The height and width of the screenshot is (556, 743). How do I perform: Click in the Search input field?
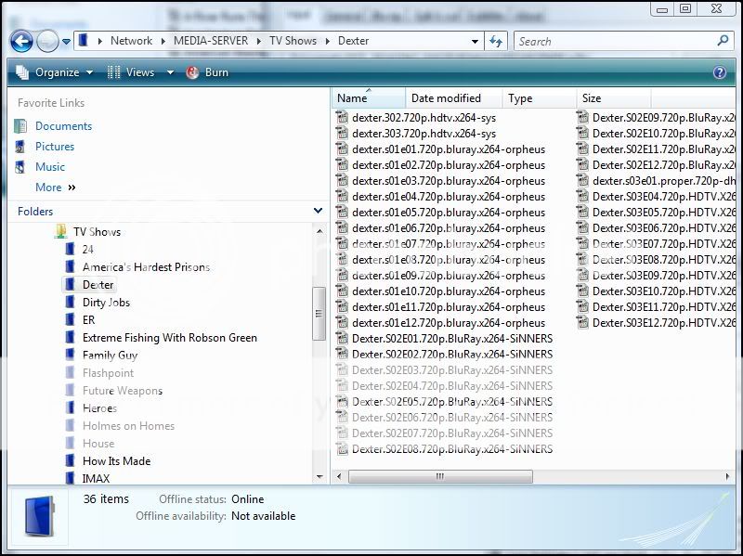(613, 41)
